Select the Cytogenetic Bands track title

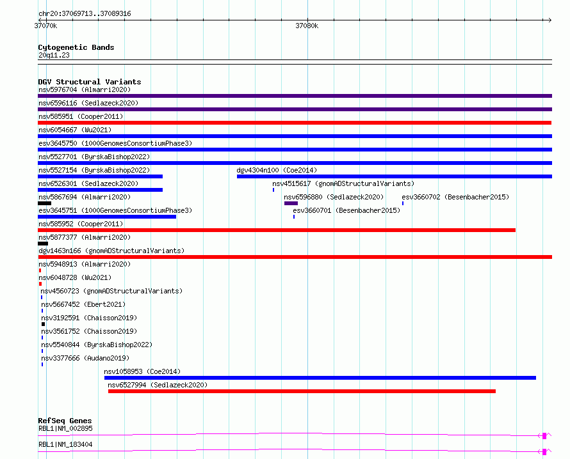(x=76, y=47)
